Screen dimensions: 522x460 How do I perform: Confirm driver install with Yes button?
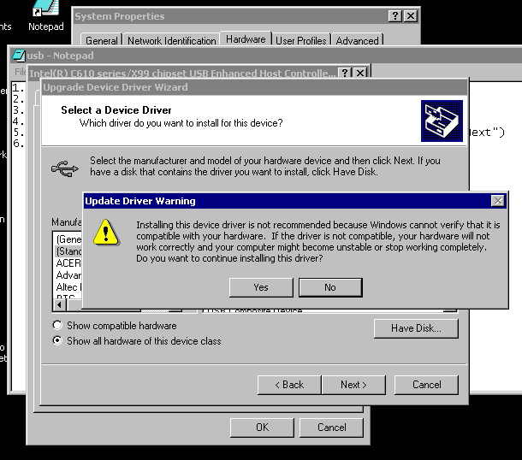pos(261,287)
